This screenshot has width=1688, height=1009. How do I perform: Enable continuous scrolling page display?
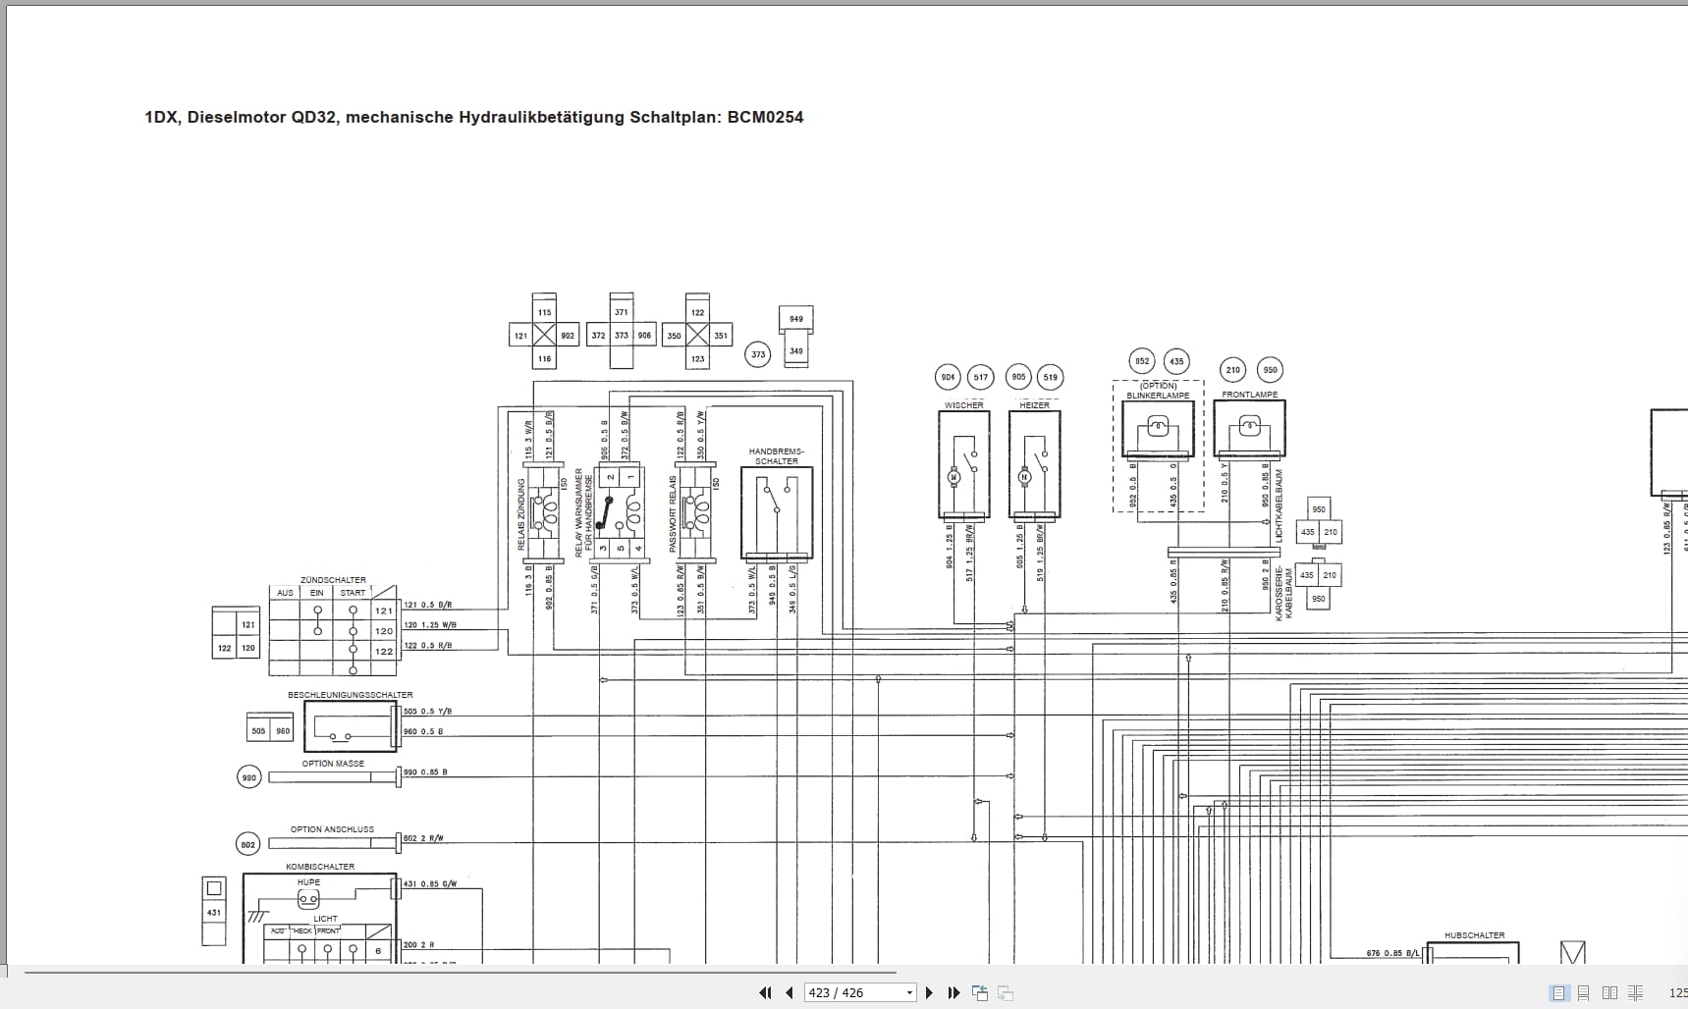click(1584, 993)
